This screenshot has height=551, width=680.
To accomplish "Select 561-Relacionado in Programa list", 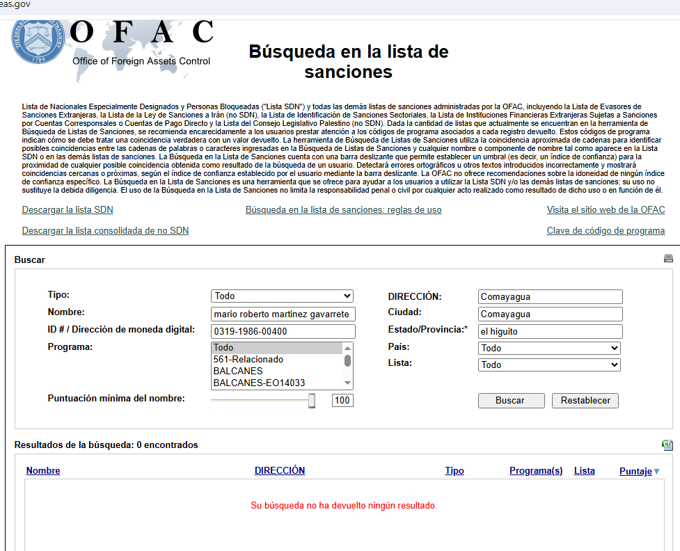I will (248, 359).
